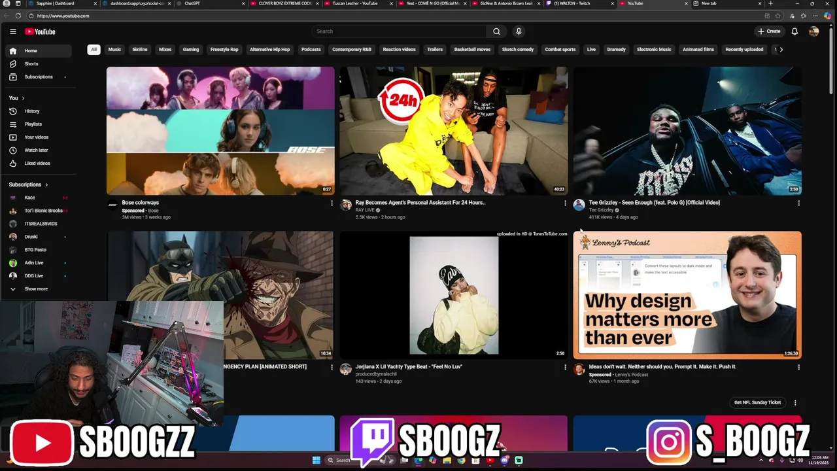Click Bose channel avatar icon
Viewport: 837px width, 471px height.
(112, 205)
